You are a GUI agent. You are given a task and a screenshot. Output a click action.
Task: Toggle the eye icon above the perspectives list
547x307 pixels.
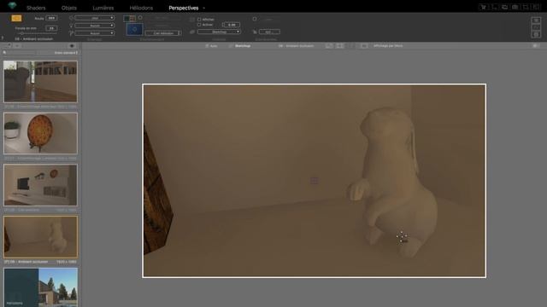click(72, 45)
